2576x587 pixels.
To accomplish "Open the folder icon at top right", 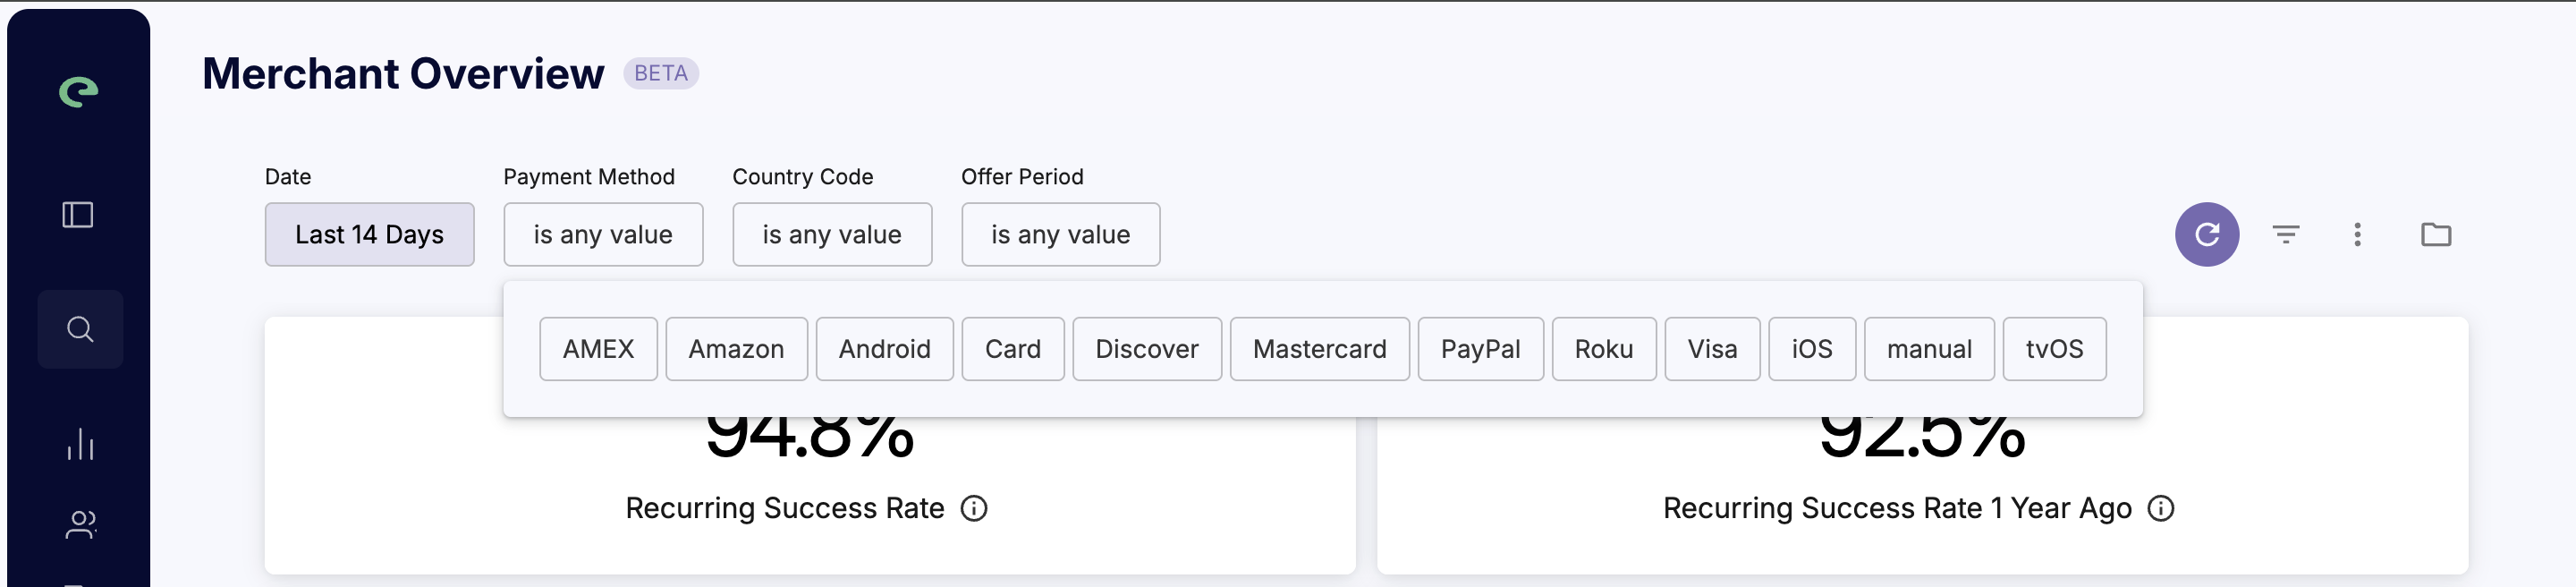I will coord(2435,235).
